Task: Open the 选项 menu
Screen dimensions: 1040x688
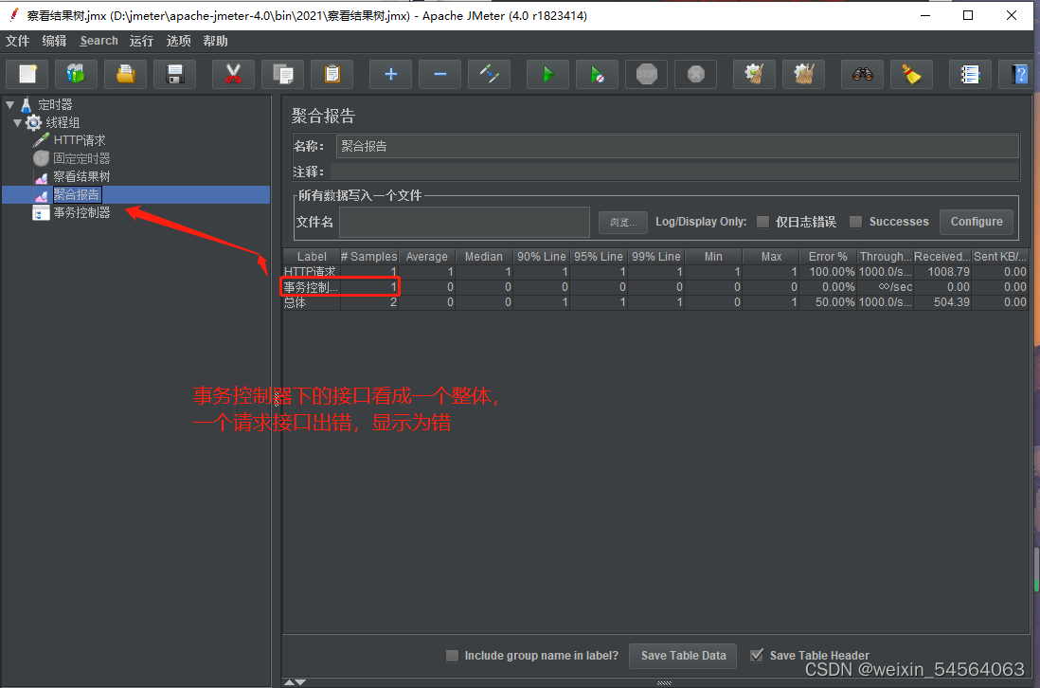Action: pyautogui.click(x=178, y=41)
